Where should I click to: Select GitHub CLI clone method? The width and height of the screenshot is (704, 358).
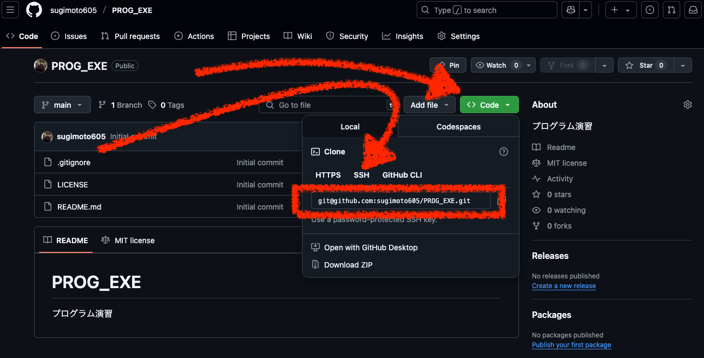click(x=402, y=175)
